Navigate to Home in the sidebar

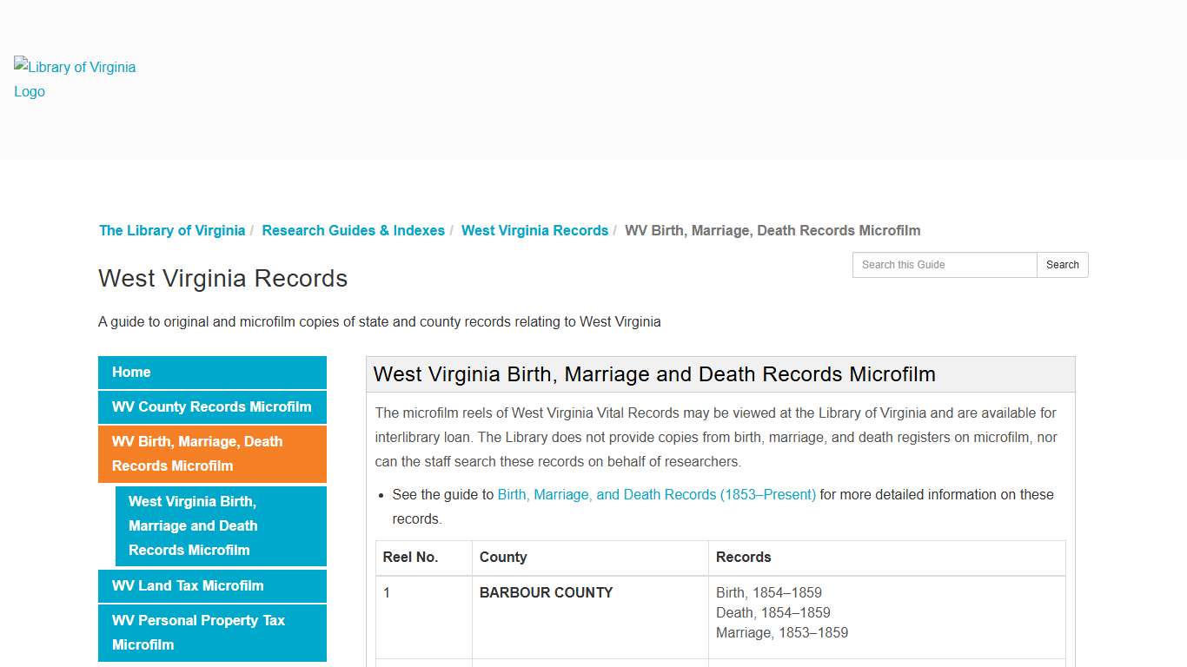[x=130, y=372]
